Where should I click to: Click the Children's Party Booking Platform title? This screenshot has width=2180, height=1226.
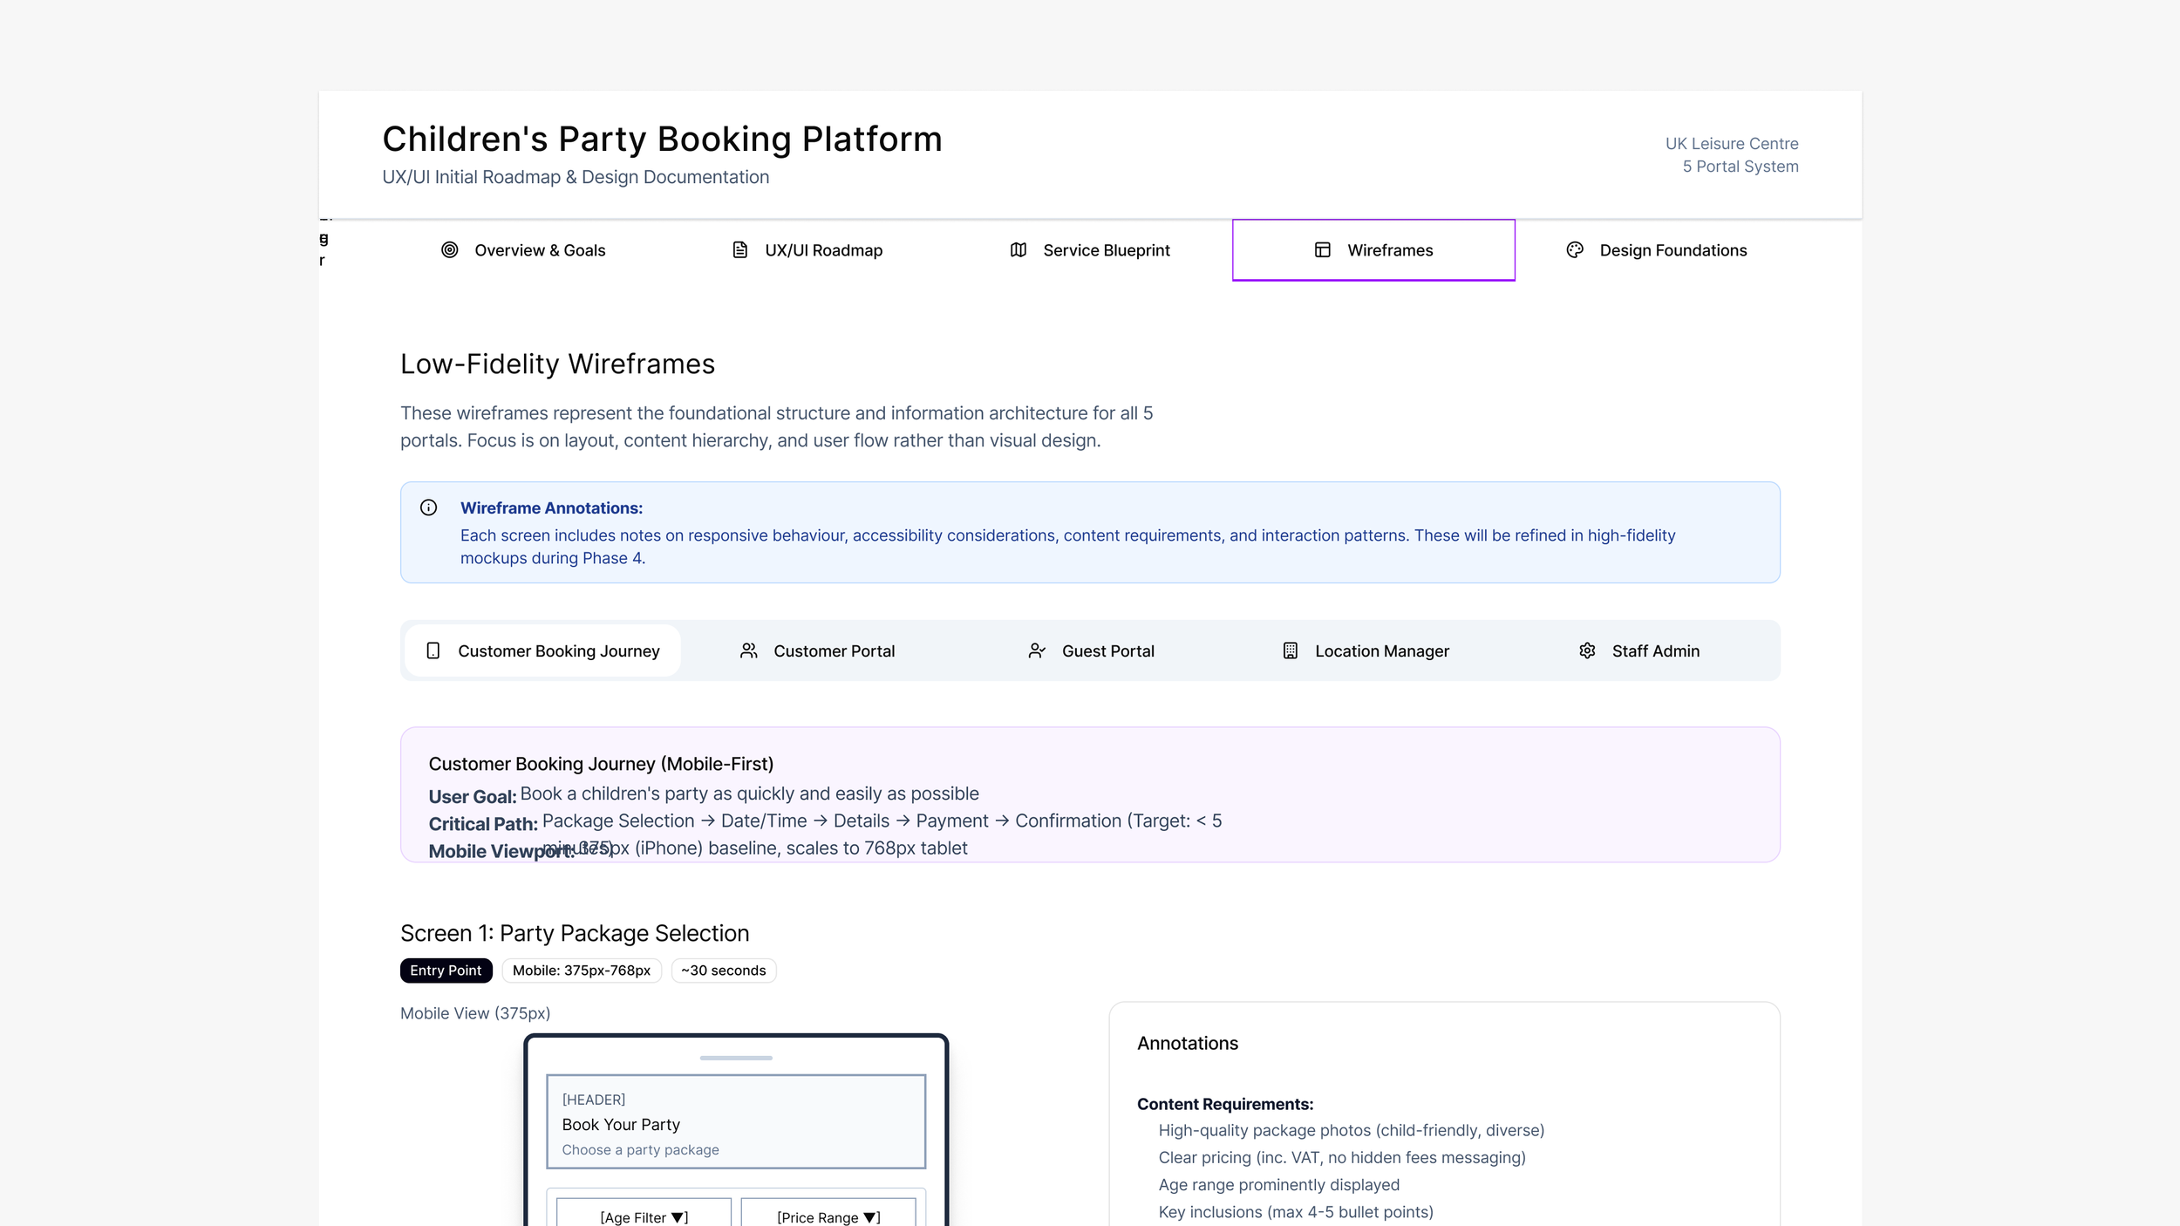pos(663,140)
